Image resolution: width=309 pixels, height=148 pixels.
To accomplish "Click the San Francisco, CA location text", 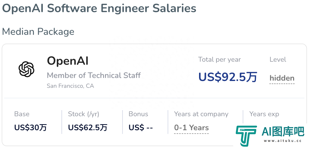I will [71, 86].
